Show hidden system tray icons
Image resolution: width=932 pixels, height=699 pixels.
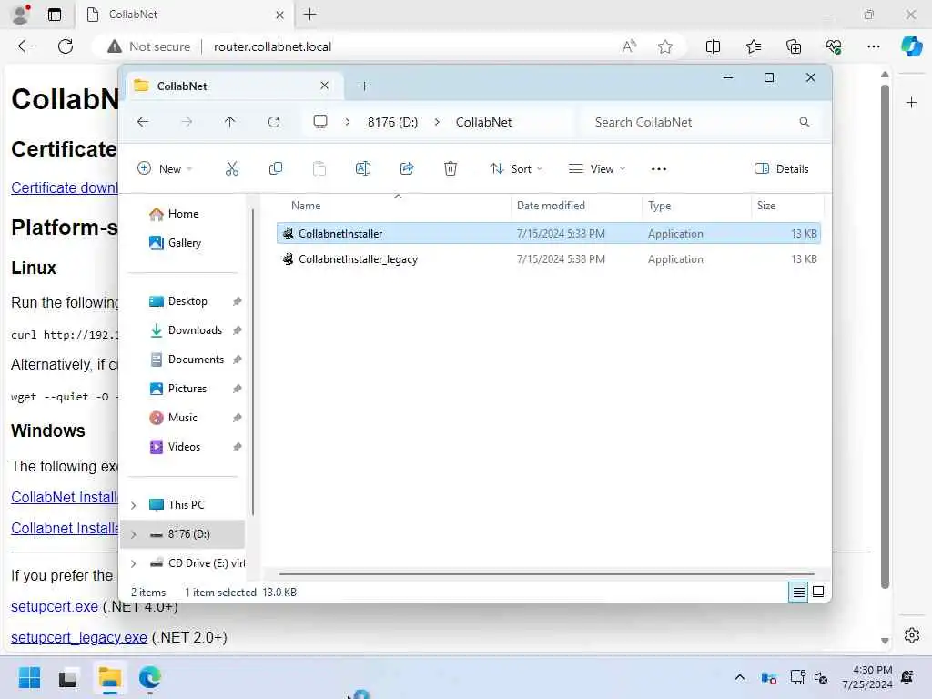click(x=739, y=677)
